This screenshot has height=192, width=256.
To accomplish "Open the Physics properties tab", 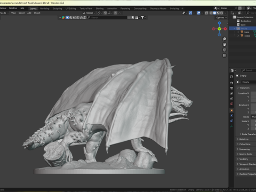I will (231, 116).
